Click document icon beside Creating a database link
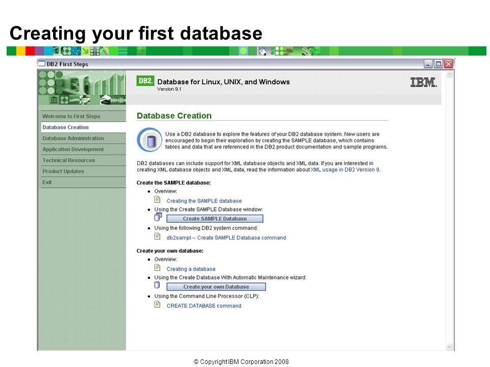Image resolution: width=490 pixels, height=367 pixels. coord(158,268)
